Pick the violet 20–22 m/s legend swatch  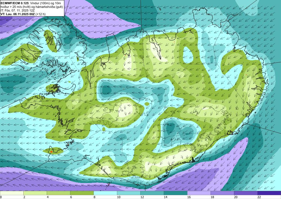coord(246,193)
